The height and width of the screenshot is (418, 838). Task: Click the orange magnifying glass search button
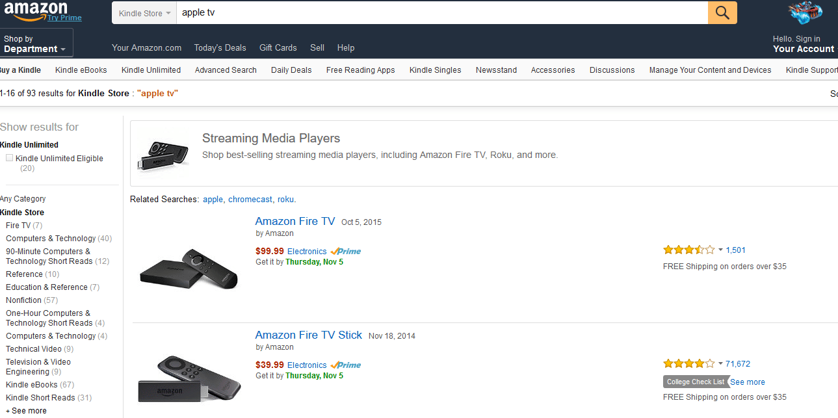tap(722, 12)
